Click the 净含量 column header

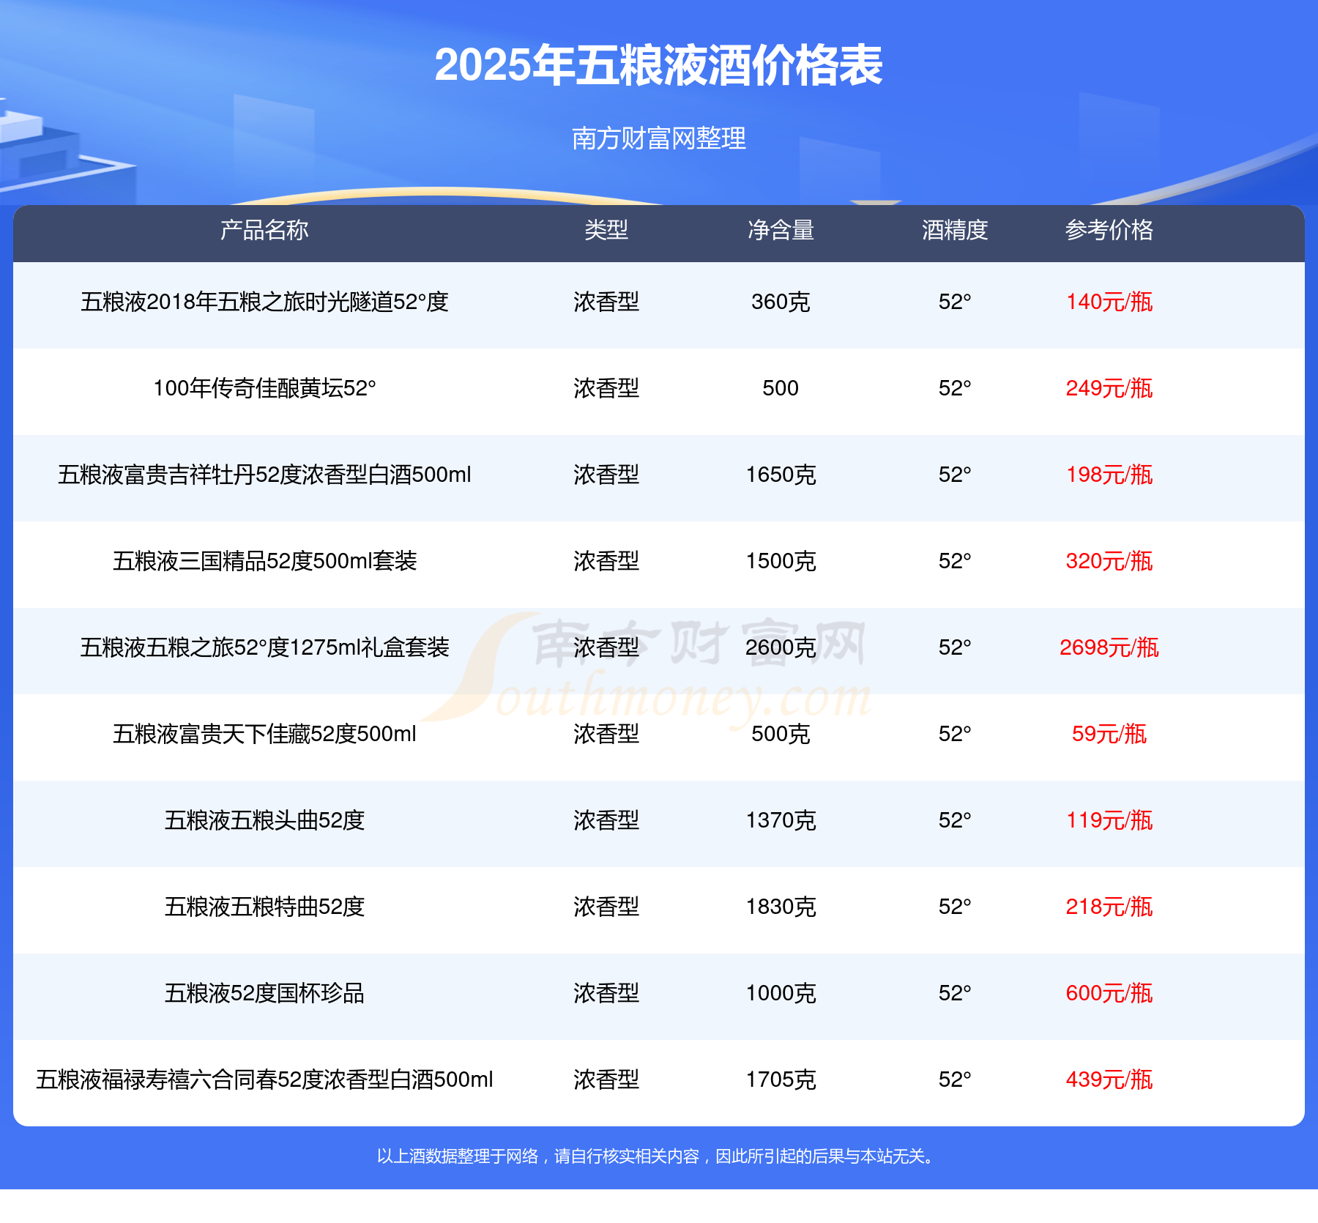[x=781, y=230]
